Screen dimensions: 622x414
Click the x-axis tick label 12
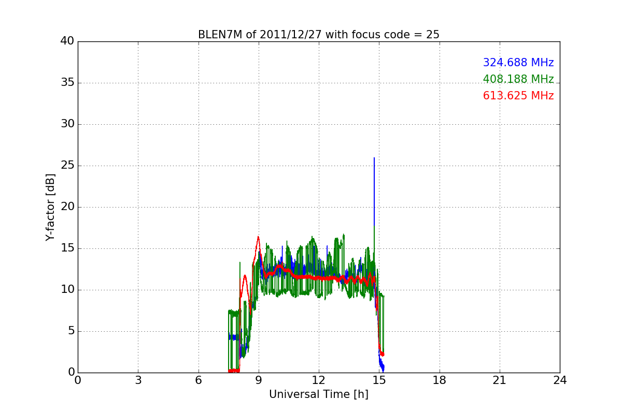319,380
